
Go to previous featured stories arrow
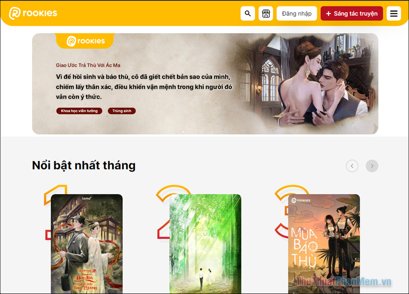[352, 166]
